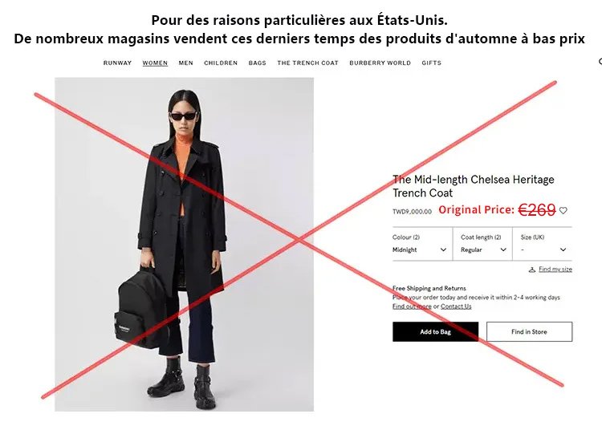Click the Add to Bag button

[x=435, y=332]
